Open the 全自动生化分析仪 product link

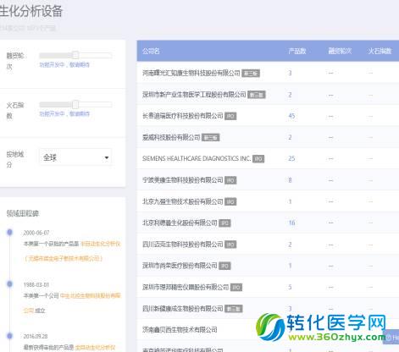pos(95,347)
